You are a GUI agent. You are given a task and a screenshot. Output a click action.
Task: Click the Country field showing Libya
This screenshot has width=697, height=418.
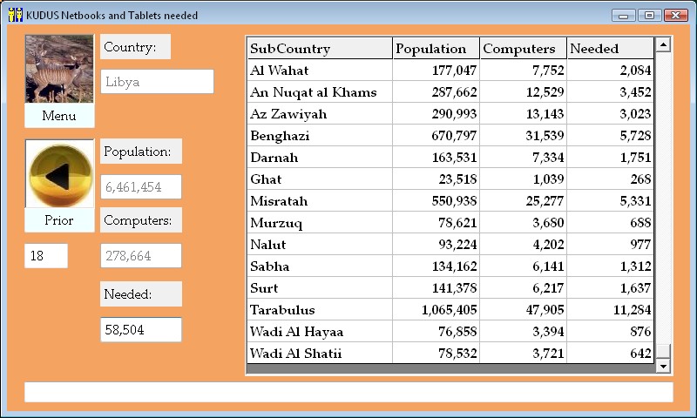pos(157,82)
